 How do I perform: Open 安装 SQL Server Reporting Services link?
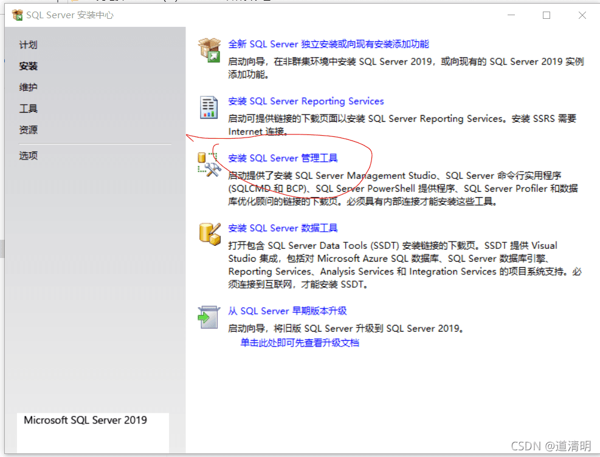pos(306,101)
